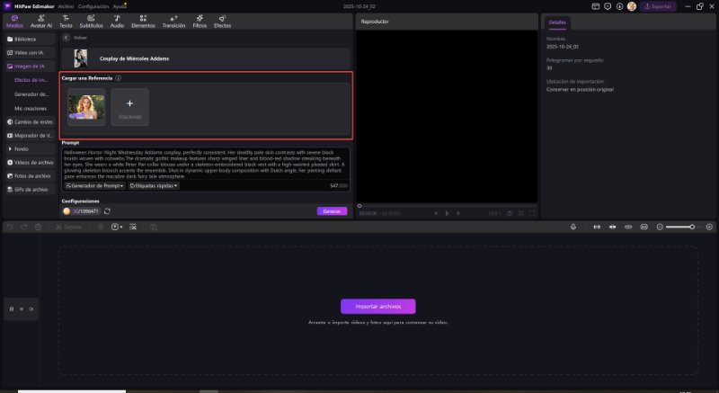719x393 pixels.
Task: Add an optional reference image slot
Action: point(129,107)
